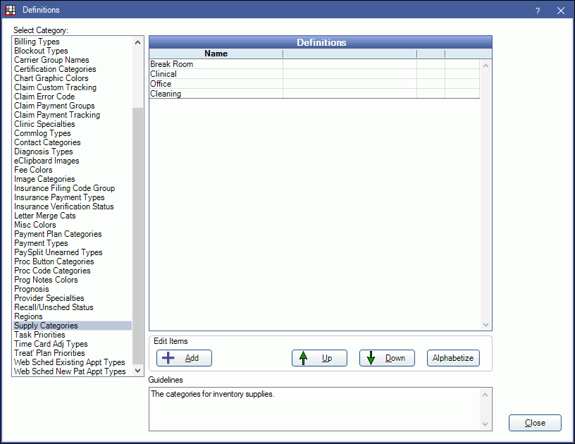
Task: Close the dialog with the title bar X
Action: pos(561,11)
